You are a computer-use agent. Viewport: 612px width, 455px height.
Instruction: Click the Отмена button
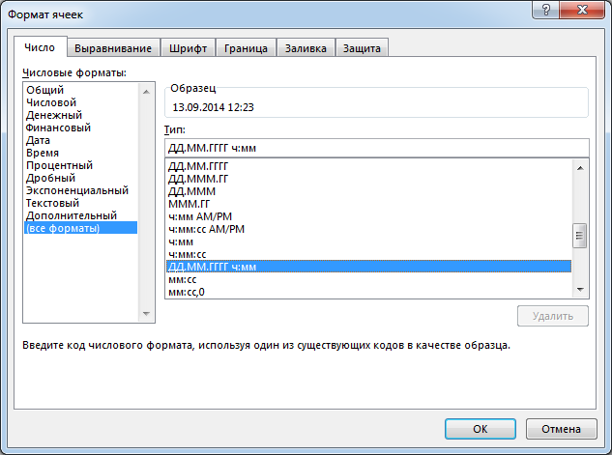pyautogui.click(x=562, y=429)
